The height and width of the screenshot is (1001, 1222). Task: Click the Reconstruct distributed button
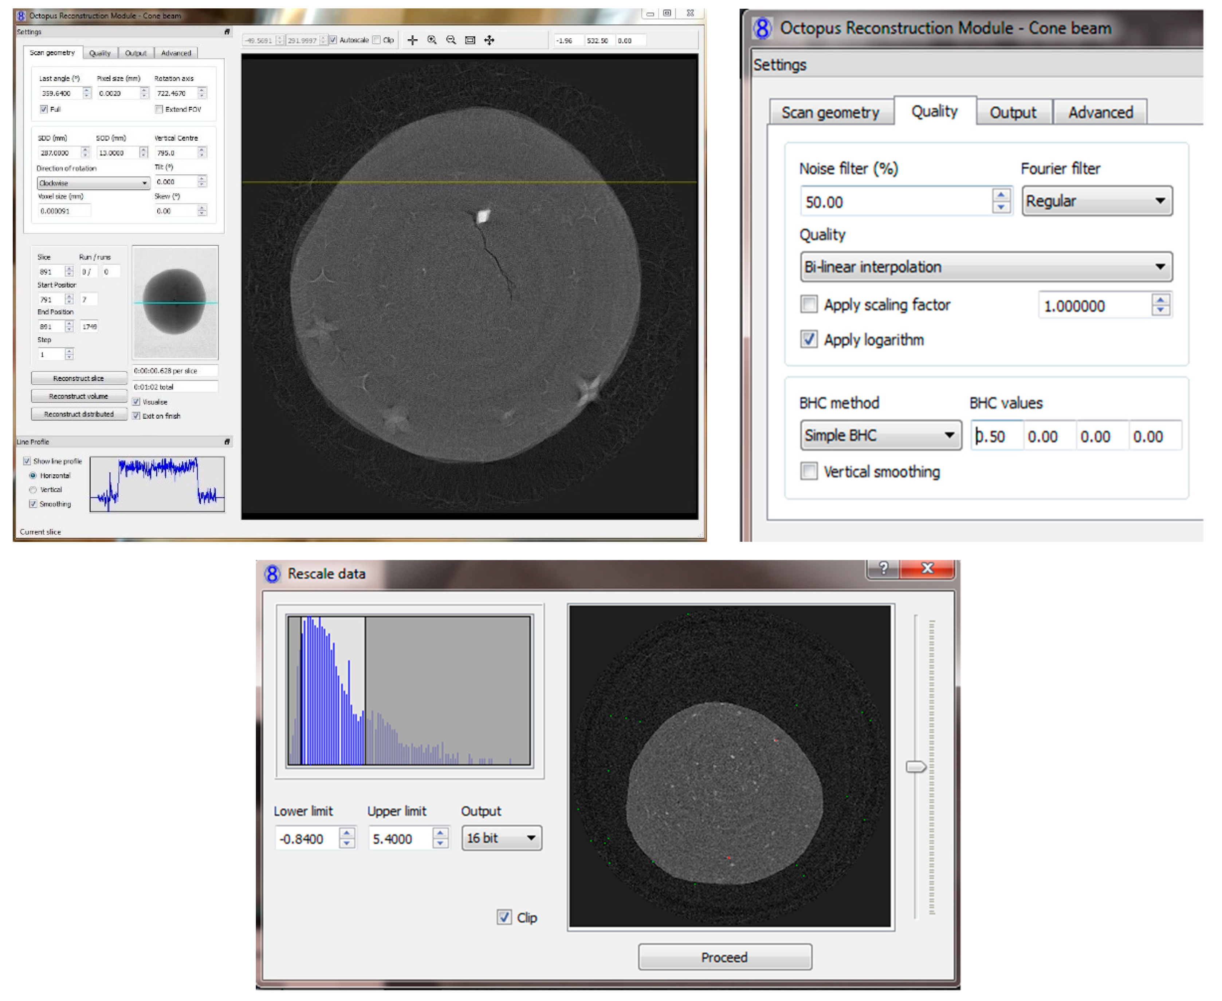78,414
